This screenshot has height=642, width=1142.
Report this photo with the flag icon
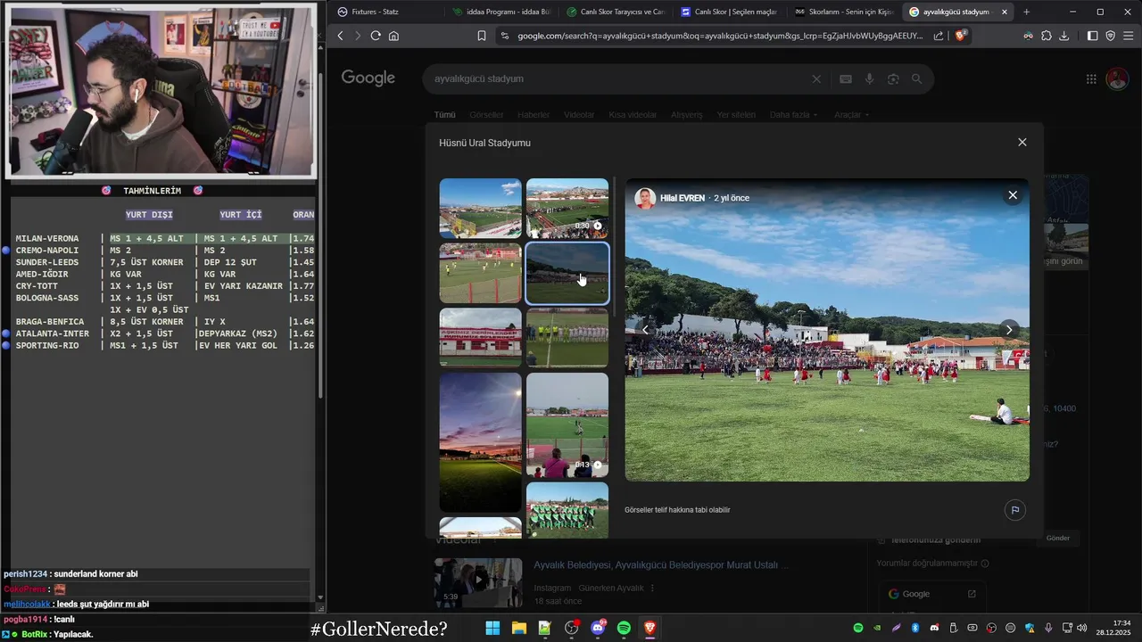tap(1014, 510)
